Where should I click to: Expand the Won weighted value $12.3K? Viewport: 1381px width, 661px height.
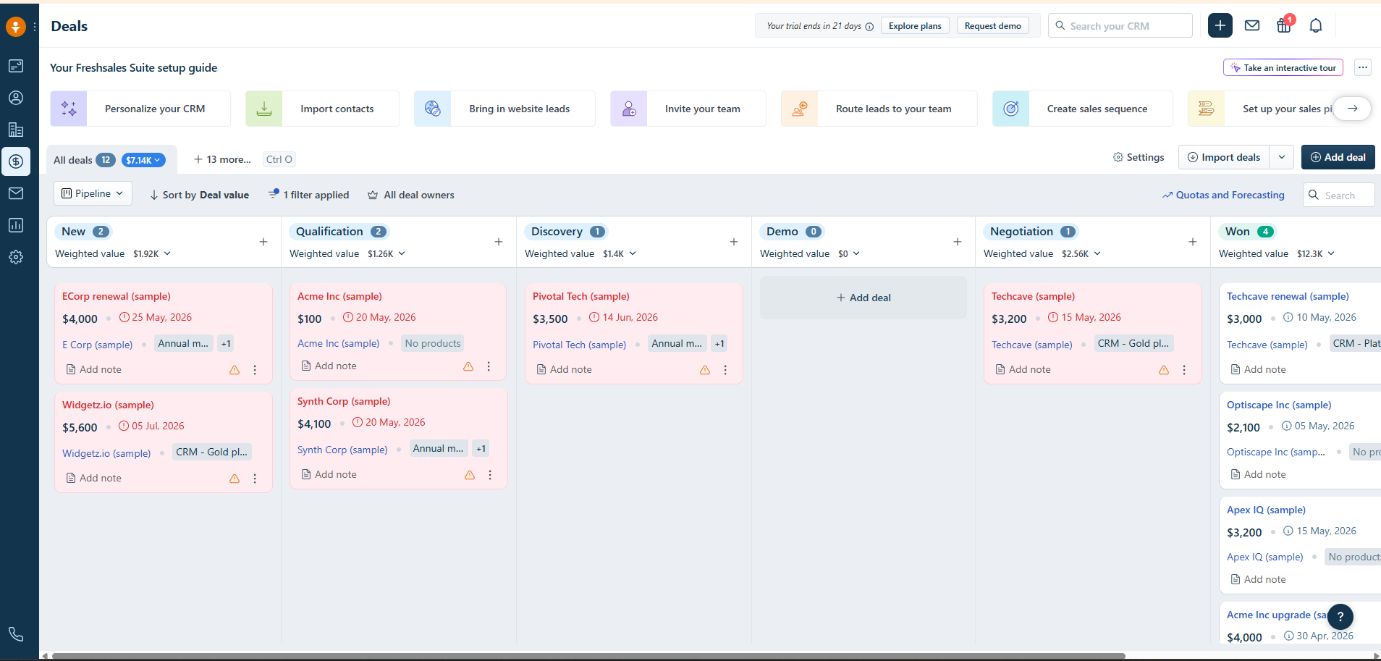tap(1316, 253)
